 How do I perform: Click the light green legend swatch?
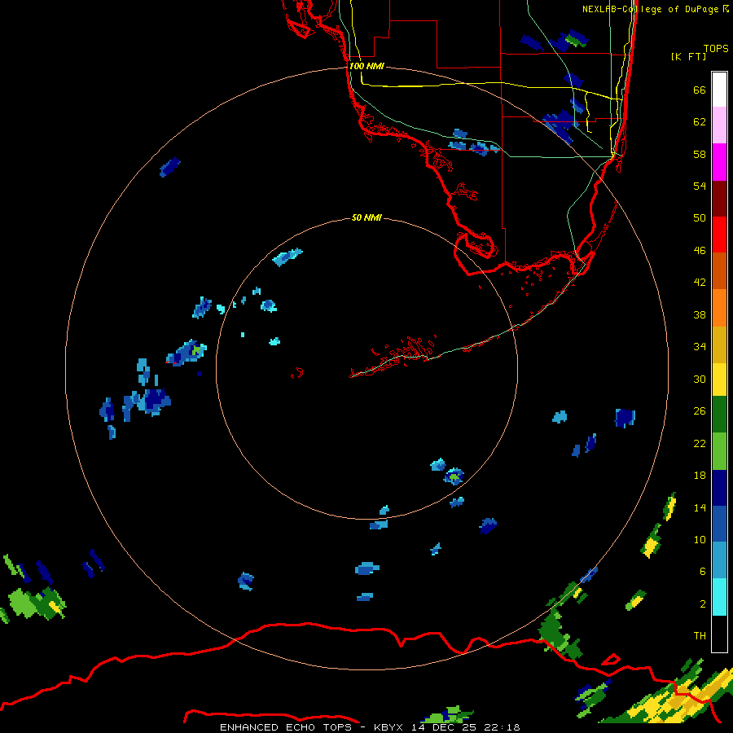click(x=719, y=451)
